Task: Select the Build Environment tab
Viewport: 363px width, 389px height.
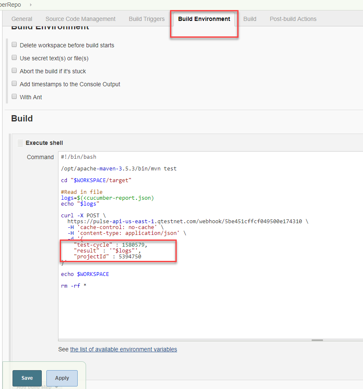Action: [x=204, y=19]
